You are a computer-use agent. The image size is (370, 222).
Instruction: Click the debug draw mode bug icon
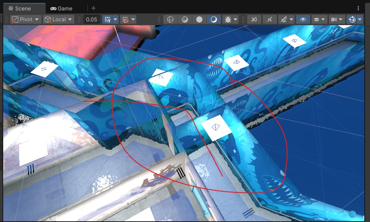pos(228,20)
